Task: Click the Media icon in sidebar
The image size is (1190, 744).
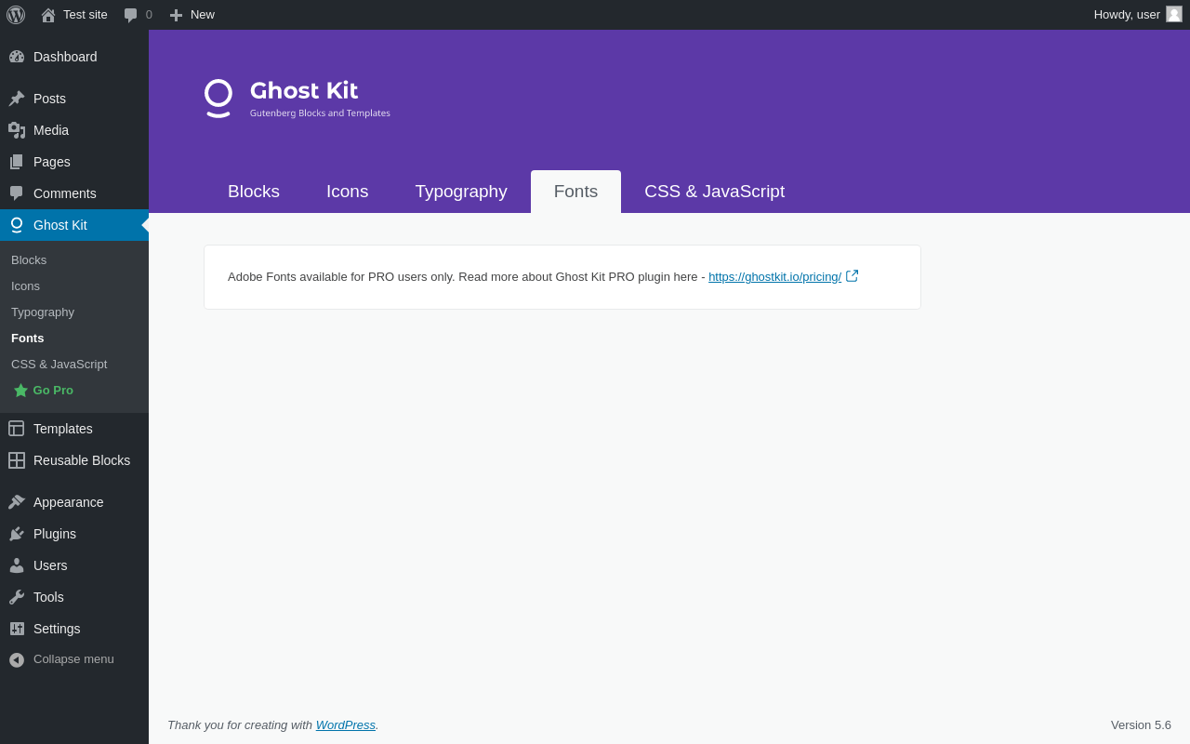Action: (17, 130)
